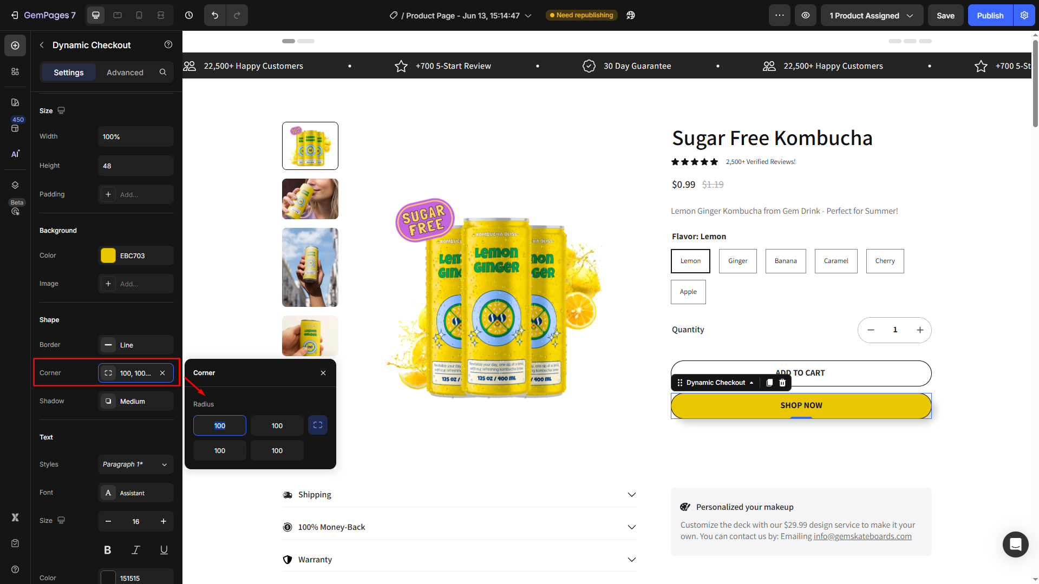Toggle linked corner radius icon
This screenshot has height=584, width=1039.
318,425
